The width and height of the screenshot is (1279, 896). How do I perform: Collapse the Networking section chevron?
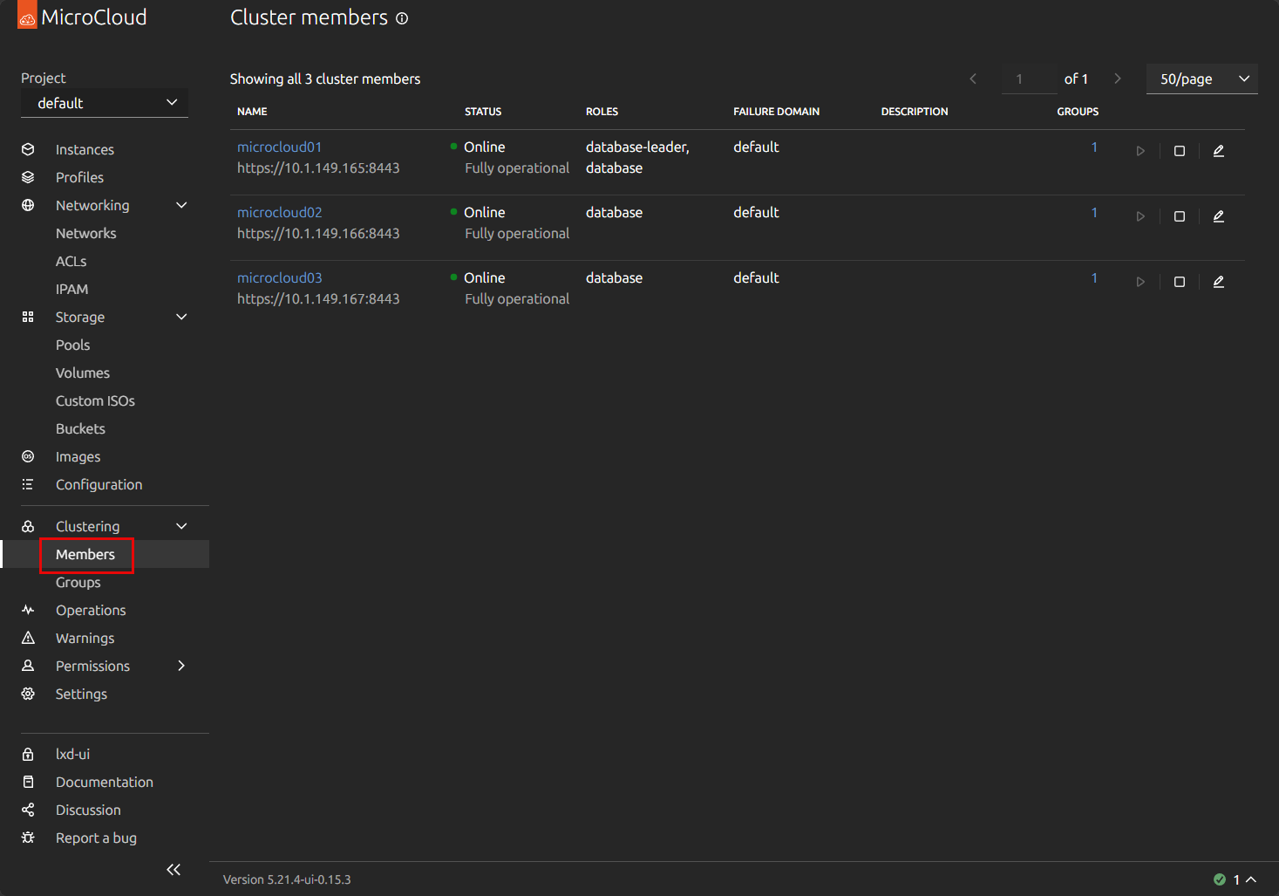point(181,205)
